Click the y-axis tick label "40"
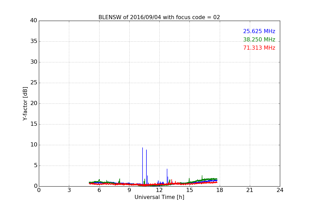 (33, 21)
